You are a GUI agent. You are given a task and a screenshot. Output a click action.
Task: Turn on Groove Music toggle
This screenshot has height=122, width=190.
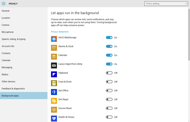pos(109,108)
